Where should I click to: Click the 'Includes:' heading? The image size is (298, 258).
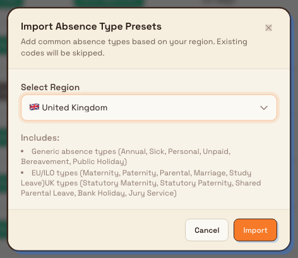pyautogui.click(x=40, y=138)
